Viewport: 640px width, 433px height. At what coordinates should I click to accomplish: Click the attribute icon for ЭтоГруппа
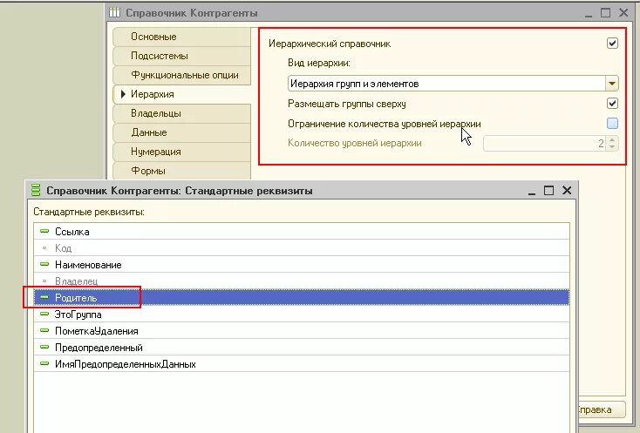tap(44, 314)
